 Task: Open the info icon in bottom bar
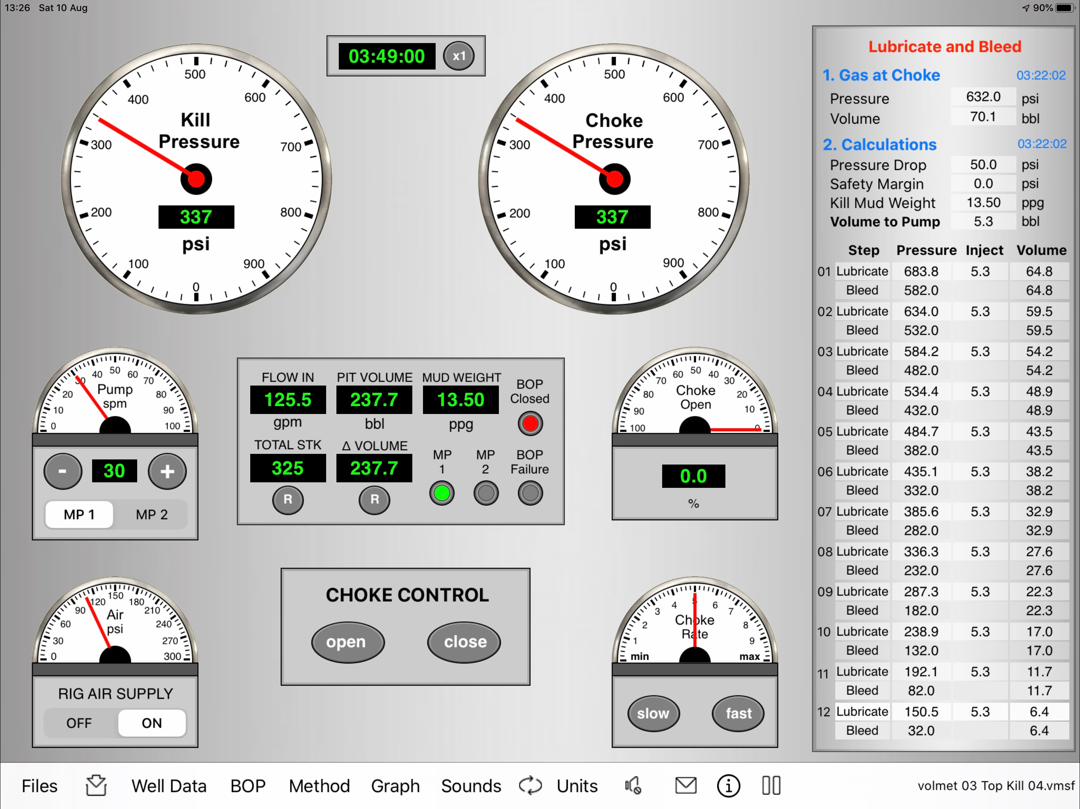[x=728, y=786]
